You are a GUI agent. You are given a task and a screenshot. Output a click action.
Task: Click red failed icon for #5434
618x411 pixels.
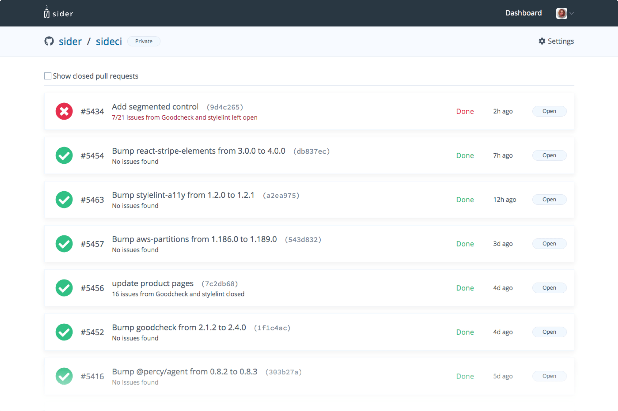point(64,111)
